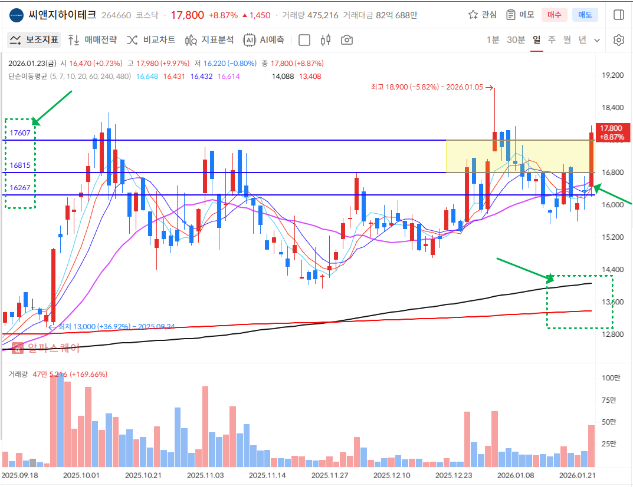Click the red 매수 buy button
This screenshot has height=487, width=633.
point(555,15)
